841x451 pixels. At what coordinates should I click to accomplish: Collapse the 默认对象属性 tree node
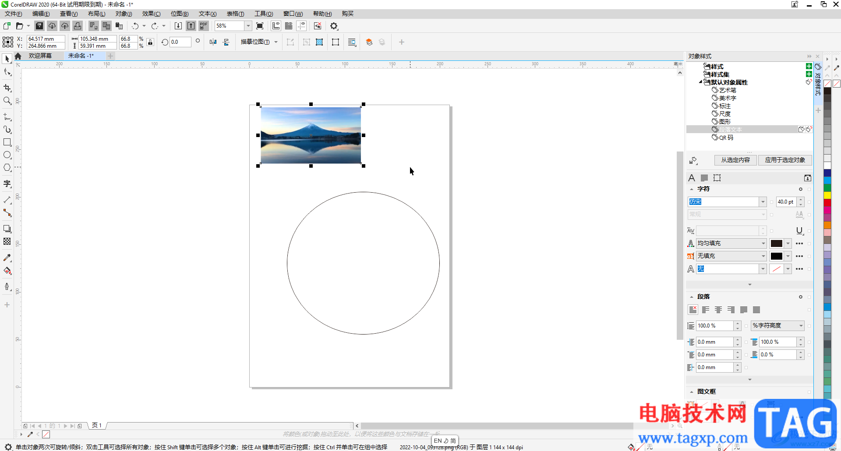coord(700,82)
